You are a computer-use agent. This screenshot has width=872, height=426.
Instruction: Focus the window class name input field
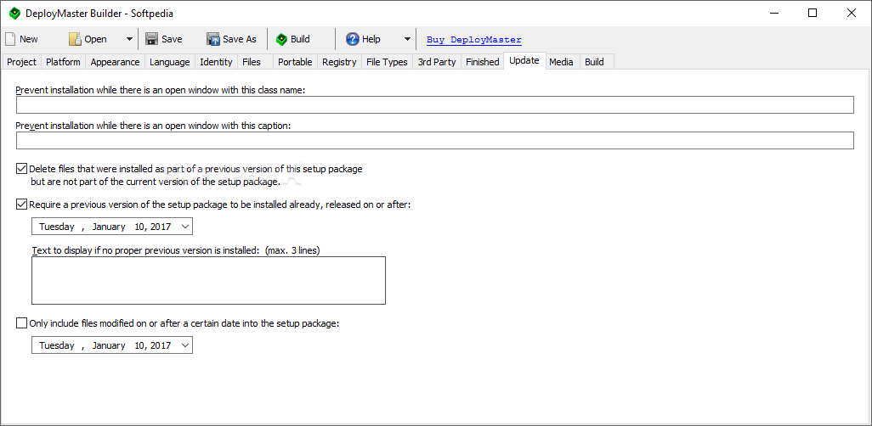(435, 104)
